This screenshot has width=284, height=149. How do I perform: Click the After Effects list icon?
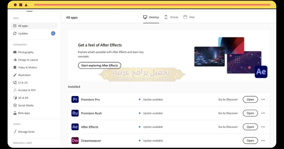point(75,127)
